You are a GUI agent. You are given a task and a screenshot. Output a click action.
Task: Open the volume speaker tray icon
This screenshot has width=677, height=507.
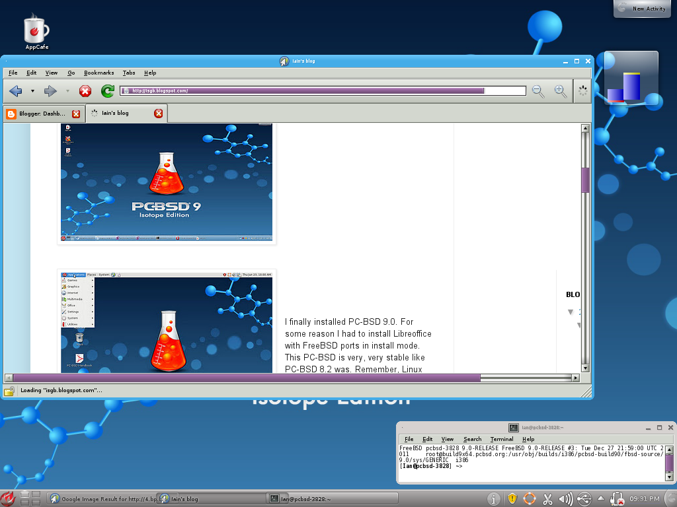tap(566, 499)
